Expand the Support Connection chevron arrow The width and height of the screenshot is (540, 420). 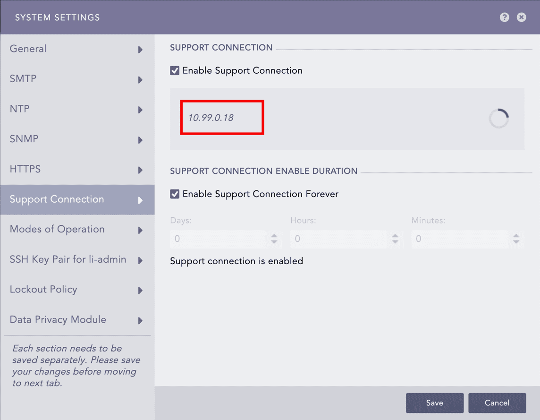tap(140, 199)
